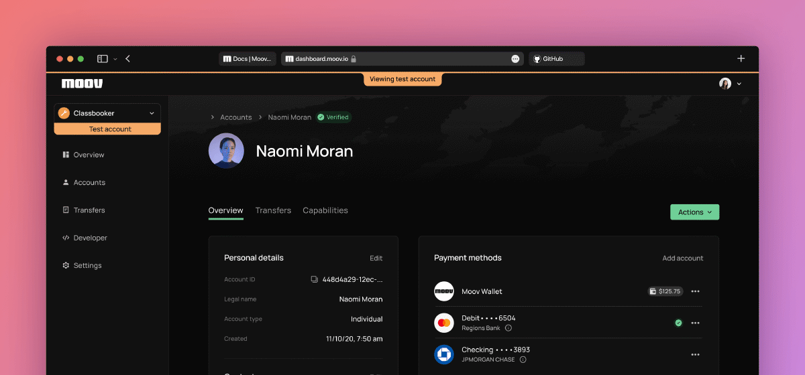The height and width of the screenshot is (375, 805).
Task: Open the user avatar menu
Action: 731,84
